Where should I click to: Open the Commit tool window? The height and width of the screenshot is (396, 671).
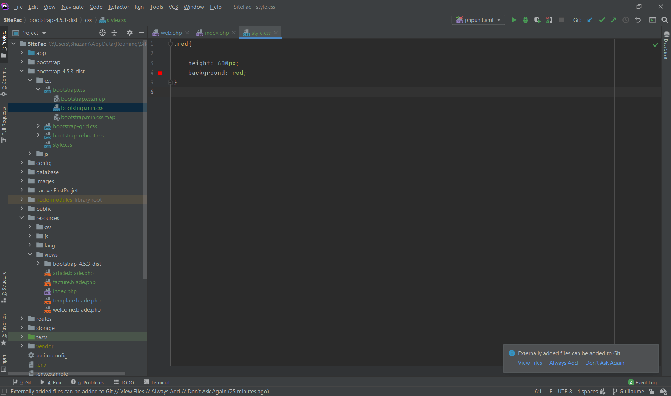[x=4, y=82]
